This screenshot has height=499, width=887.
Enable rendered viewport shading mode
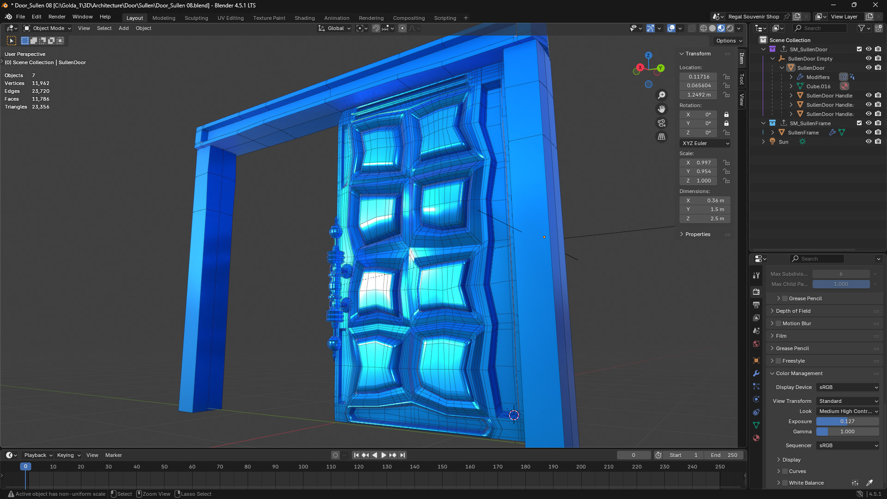[x=729, y=28]
